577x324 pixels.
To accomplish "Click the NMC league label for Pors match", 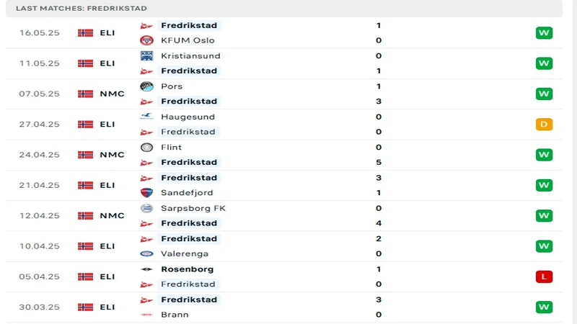I will [x=112, y=94].
